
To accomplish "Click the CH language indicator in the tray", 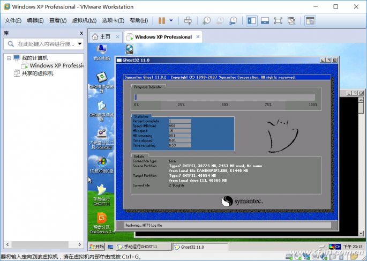I will click(338, 247).
